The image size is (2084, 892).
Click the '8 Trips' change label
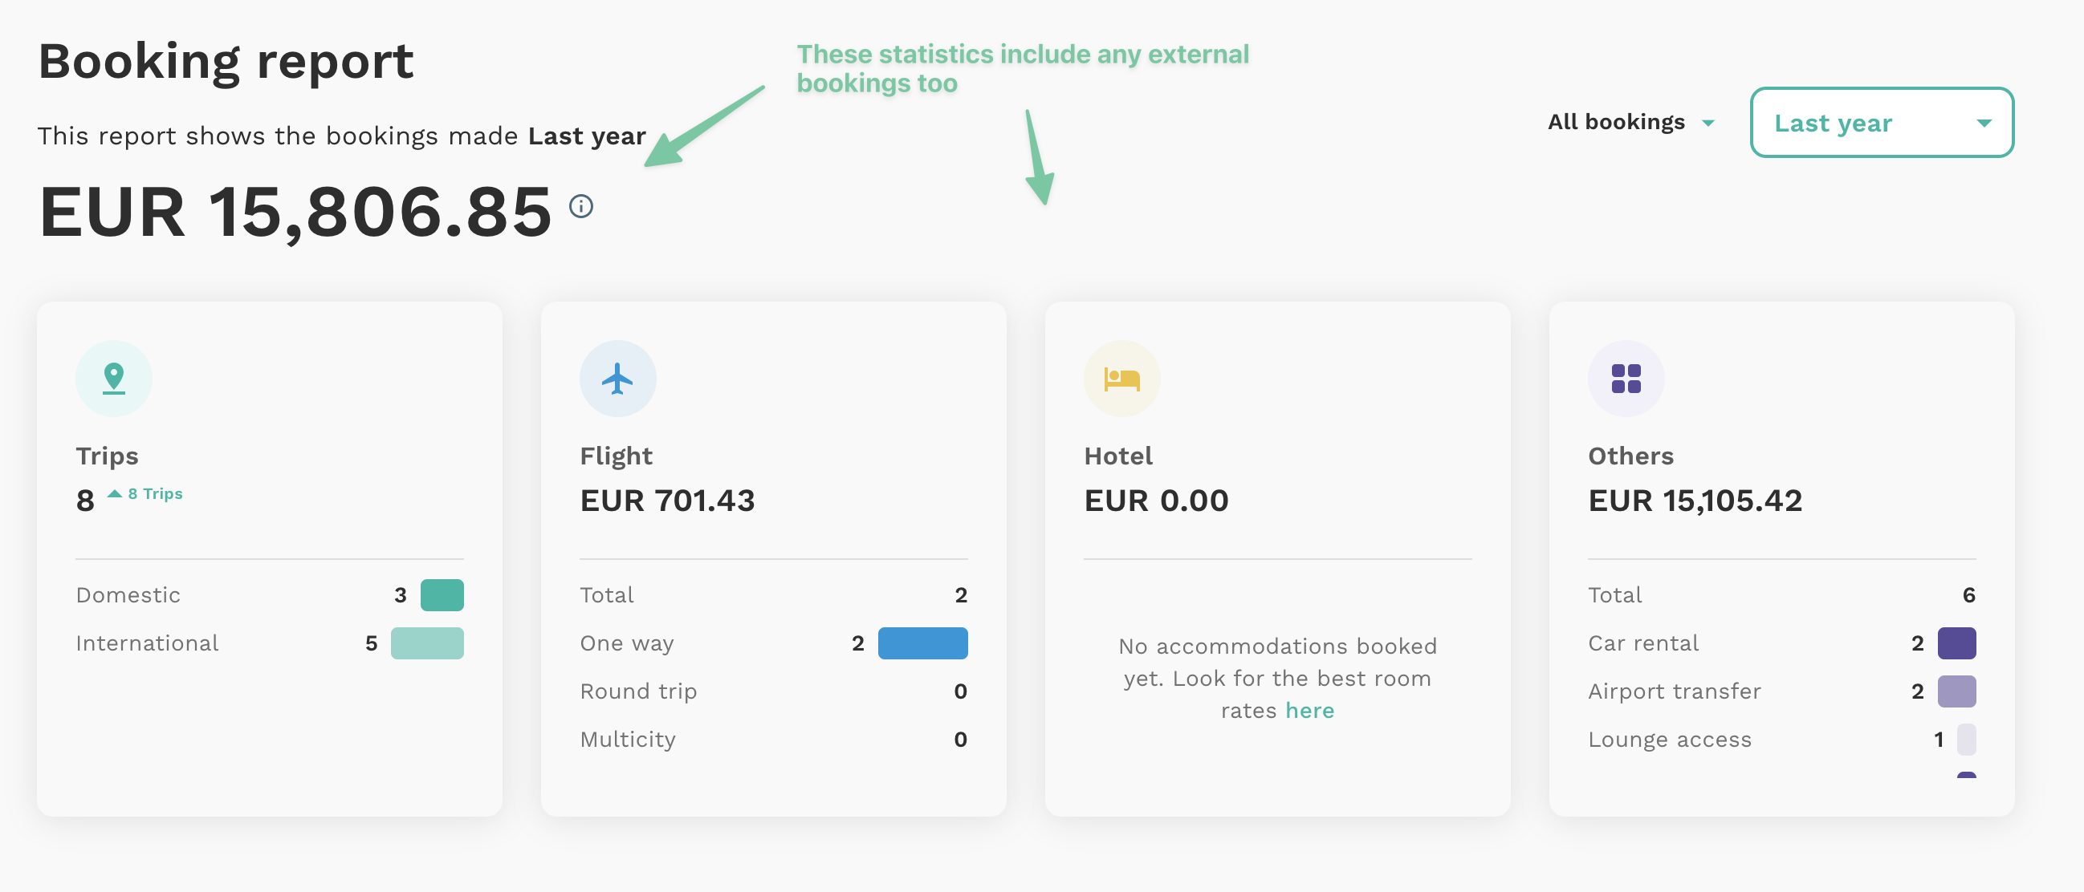(155, 493)
